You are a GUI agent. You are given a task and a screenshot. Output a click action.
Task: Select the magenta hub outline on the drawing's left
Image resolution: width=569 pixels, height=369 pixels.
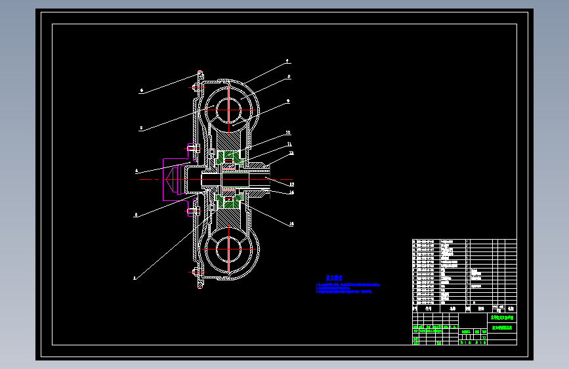pos(180,179)
